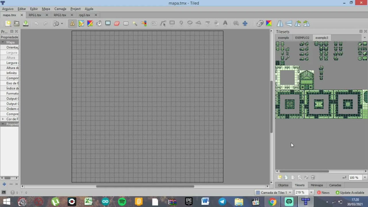Switch to the RPG2.tsx document tab
The width and height of the screenshot is (368, 207).
pyautogui.click(x=60, y=15)
